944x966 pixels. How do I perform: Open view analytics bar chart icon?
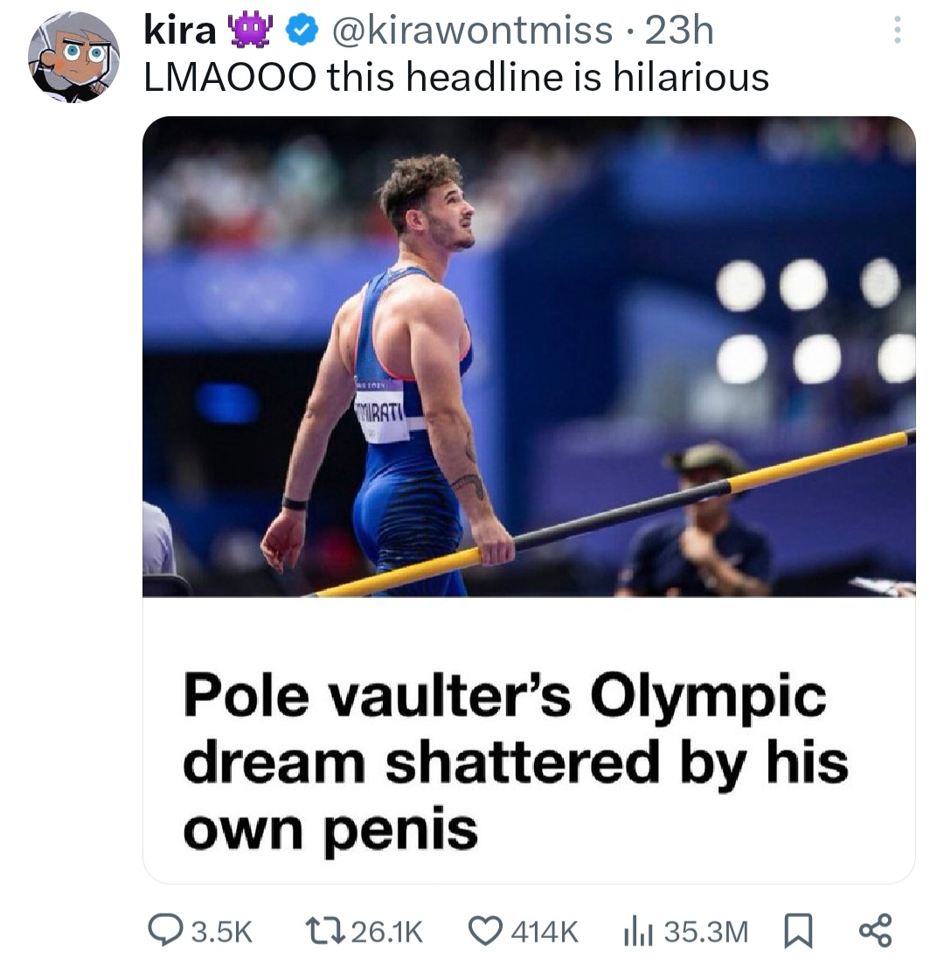coord(636,931)
